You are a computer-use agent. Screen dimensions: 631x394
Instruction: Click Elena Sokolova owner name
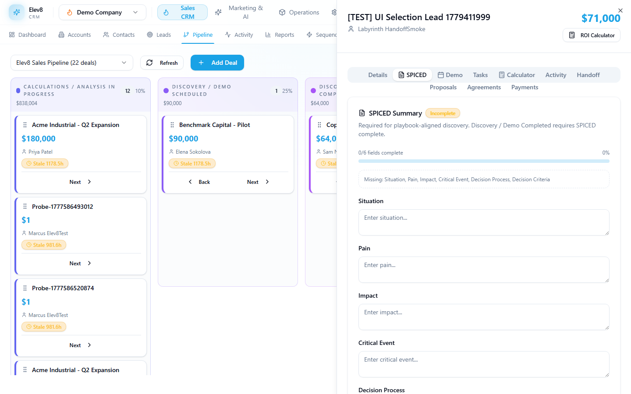click(x=193, y=152)
